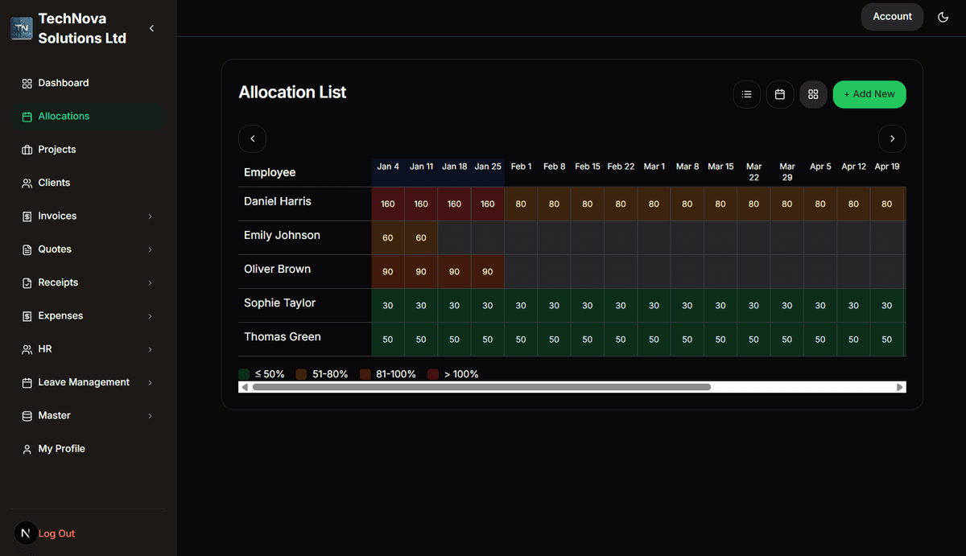Open the Dashboard from the sidebar
Viewport: 966px width, 556px height.
click(63, 83)
